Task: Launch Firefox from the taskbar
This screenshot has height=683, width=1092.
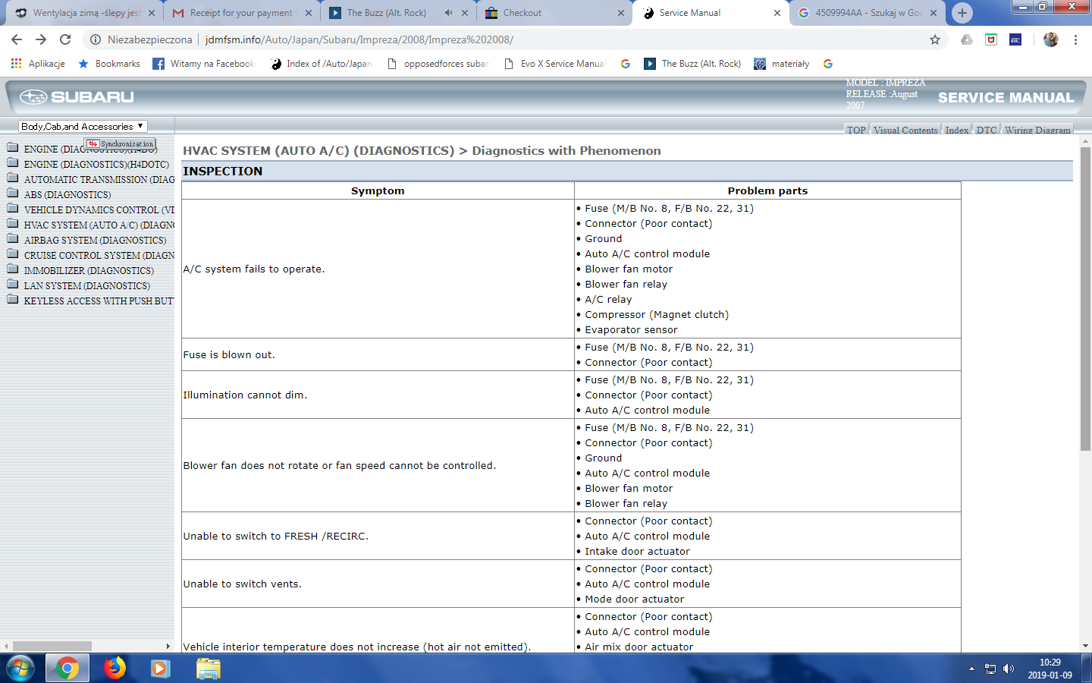Action: tap(115, 668)
